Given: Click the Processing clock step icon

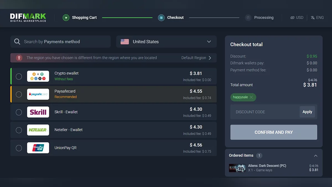Looking at the screenshot, I should pyautogui.click(x=248, y=18).
